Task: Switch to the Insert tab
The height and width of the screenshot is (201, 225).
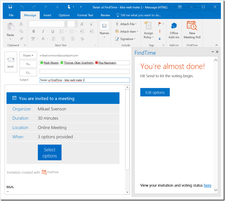Action: pyautogui.click(x=47, y=15)
